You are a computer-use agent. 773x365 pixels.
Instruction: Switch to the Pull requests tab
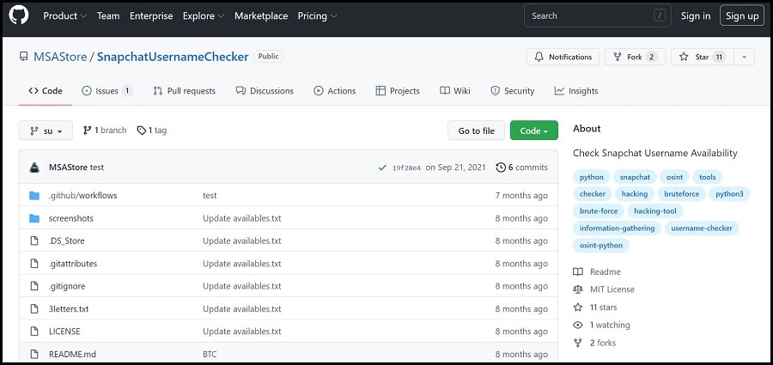point(185,91)
